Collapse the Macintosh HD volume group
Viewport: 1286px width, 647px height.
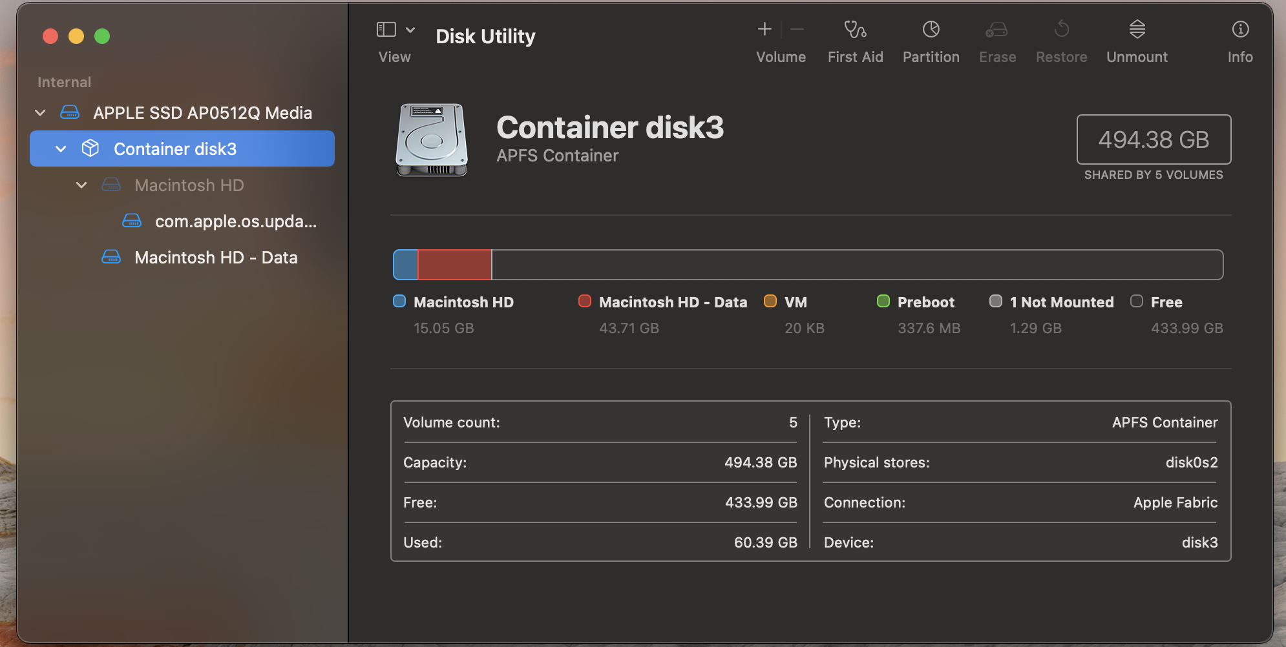tap(81, 185)
